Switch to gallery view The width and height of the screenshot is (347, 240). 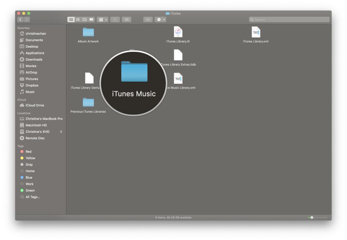coord(91,19)
